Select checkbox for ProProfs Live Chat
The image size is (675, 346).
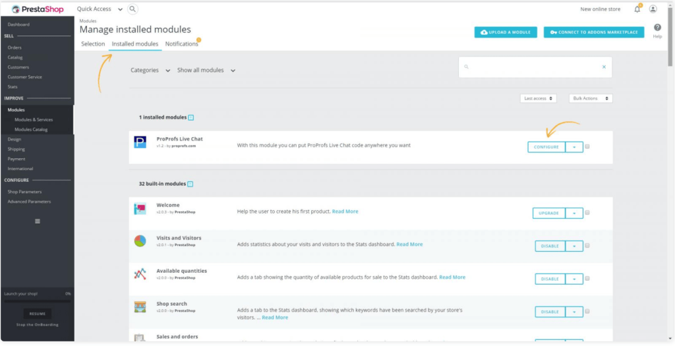pos(587,147)
